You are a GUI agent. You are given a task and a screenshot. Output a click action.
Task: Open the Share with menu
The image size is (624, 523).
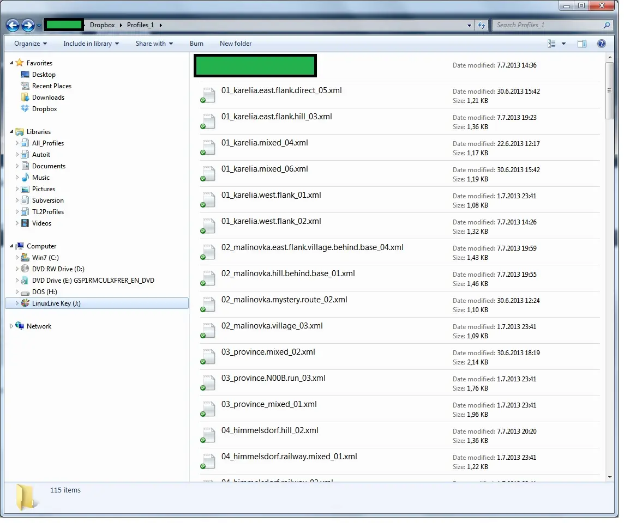155,44
